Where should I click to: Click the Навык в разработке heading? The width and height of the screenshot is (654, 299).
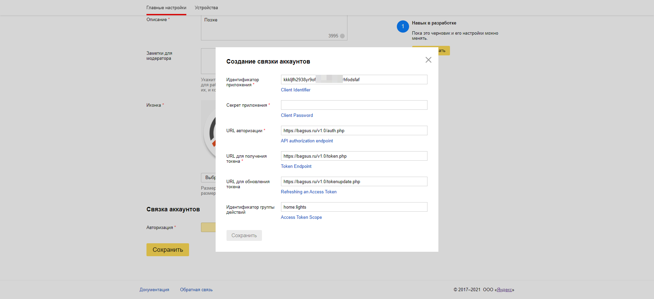click(x=434, y=23)
